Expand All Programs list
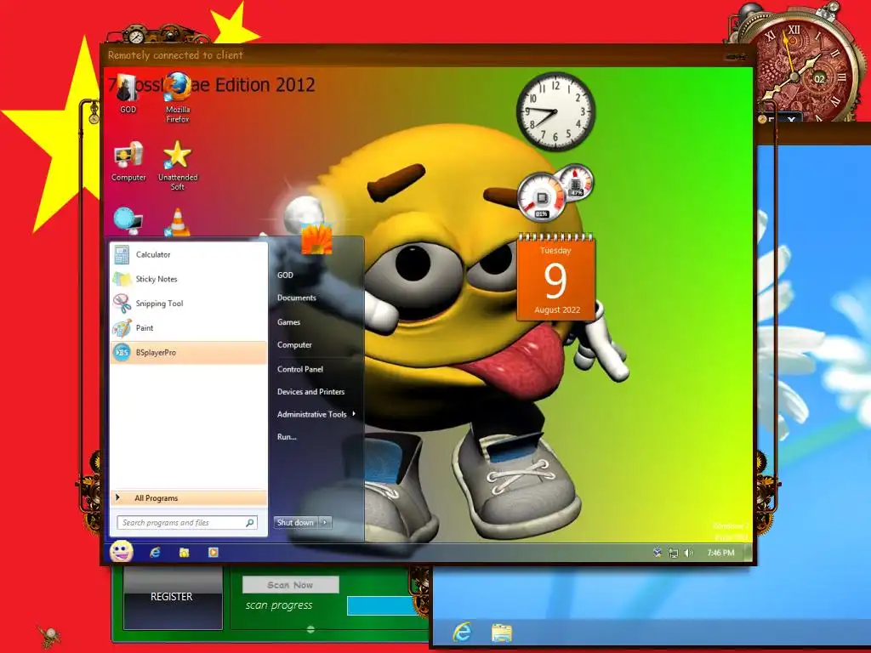Viewport: 871px width, 653px height. pyautogui.click(x=189, y=498)
